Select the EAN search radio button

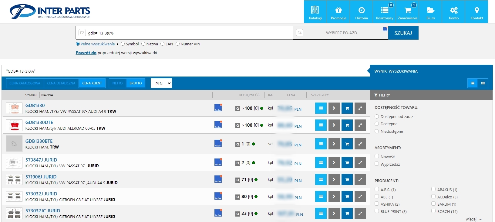point(163,44)
